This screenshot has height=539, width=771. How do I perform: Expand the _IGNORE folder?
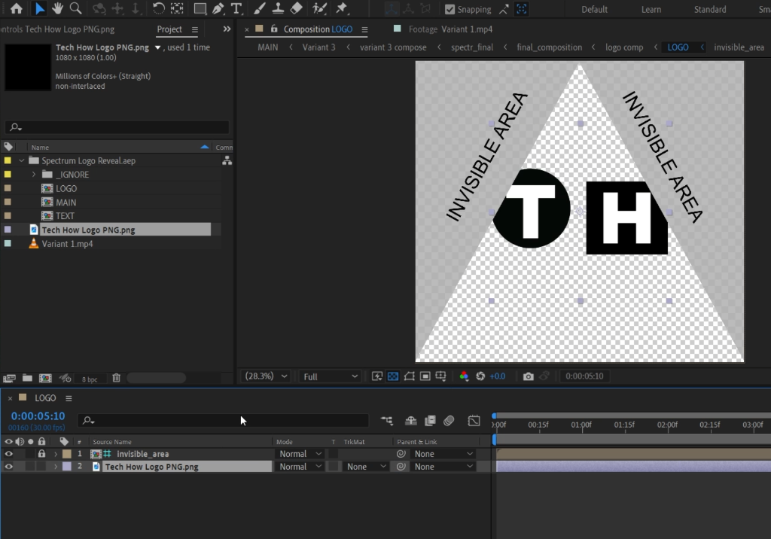tap(34, 175)
